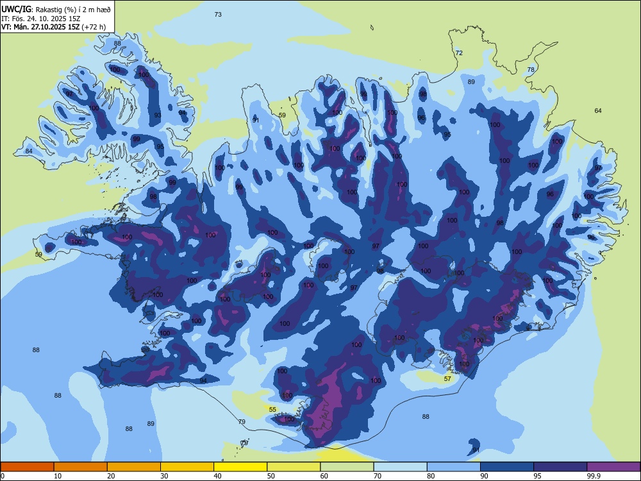The width and height of the screenshot is (641, 481).
Task: Select the value 84 at the Westfjords tip
Action: [x=29, y=151]
